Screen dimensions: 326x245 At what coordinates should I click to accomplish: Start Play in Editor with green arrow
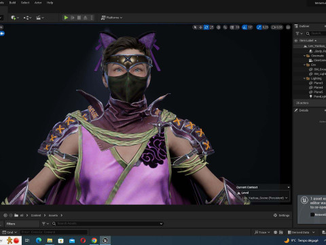66,18
